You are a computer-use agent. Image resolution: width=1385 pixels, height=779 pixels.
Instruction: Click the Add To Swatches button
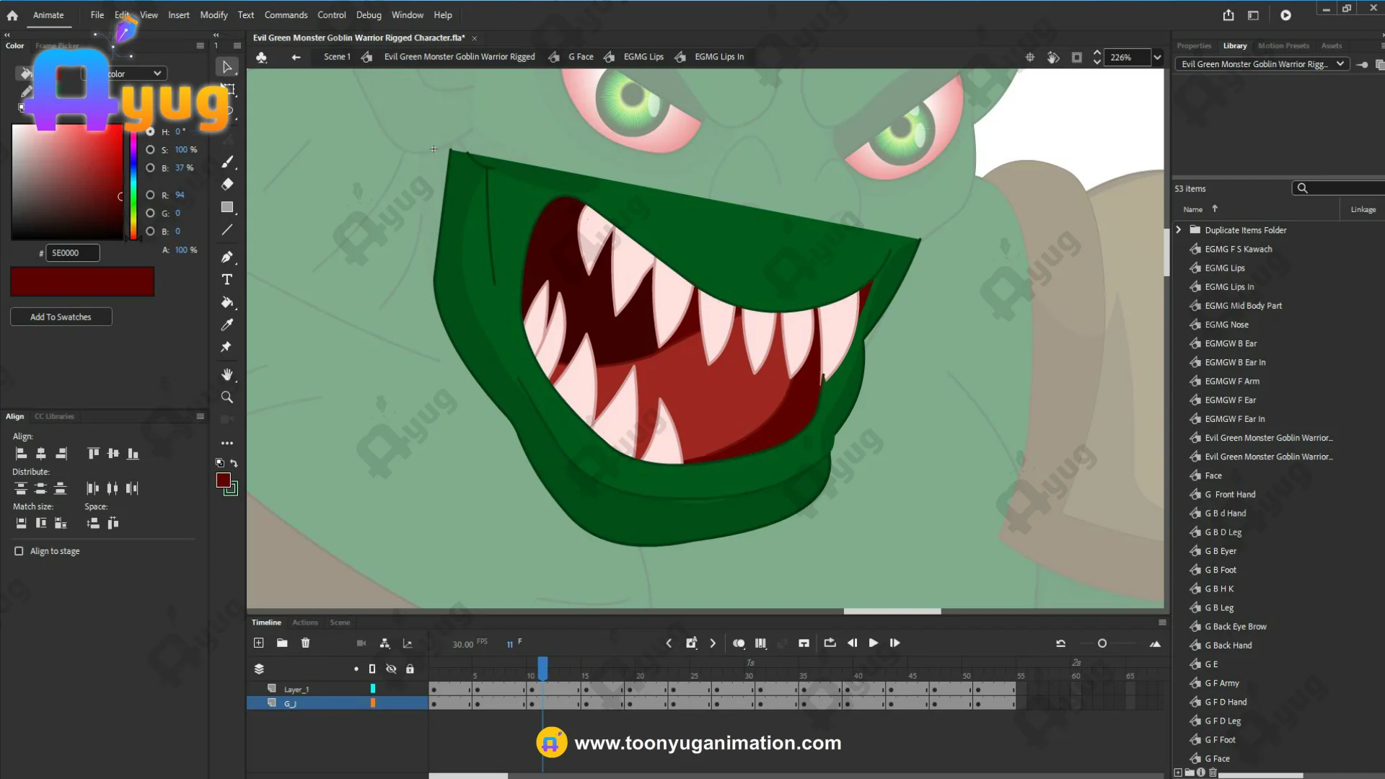(61, 317)
